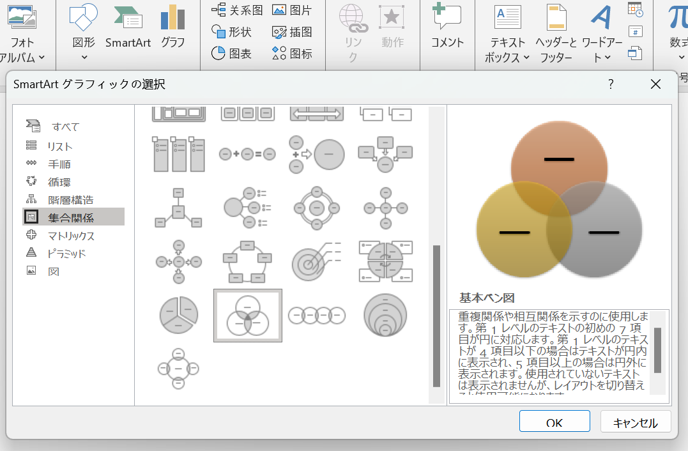Select the 階層構造 category
688x451 pixels.
click(73, 200)
